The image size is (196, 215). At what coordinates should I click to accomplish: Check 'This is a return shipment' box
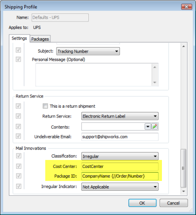45,106
